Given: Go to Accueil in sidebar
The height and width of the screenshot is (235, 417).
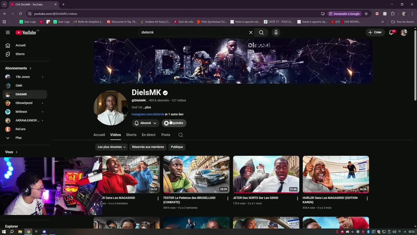Looking at the screenshot, I should (x=25, y=45).
